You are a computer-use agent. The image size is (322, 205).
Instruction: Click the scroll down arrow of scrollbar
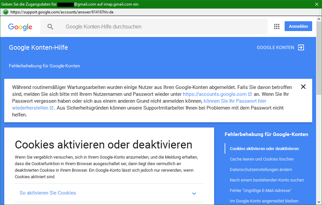tap(319, 202)
